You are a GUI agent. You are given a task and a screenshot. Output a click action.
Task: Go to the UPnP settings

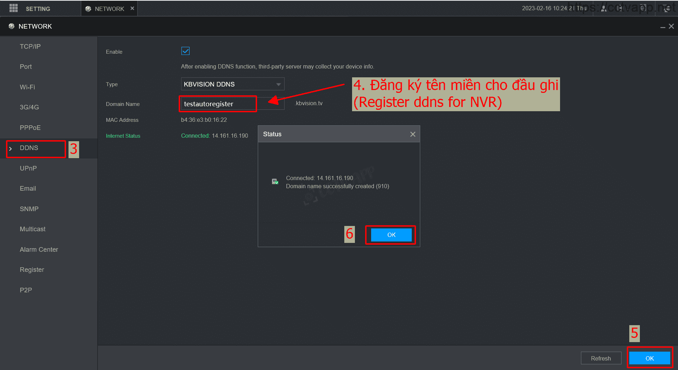tap(28, 168)
